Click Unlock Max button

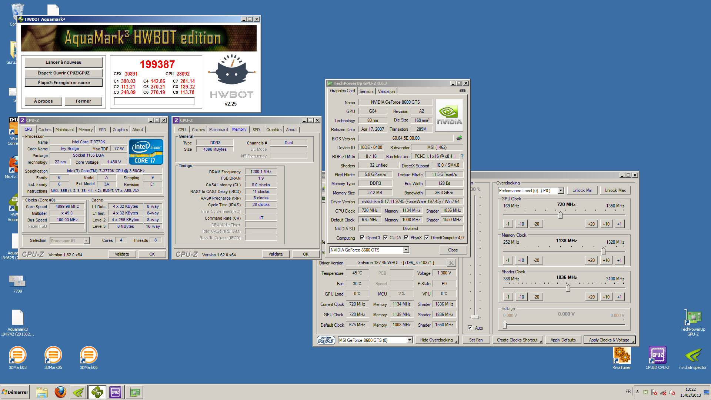click(x=615, y=190)
